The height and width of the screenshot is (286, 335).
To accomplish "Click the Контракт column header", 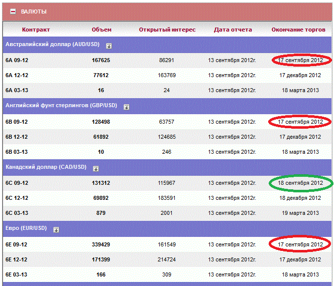I will click(36, 30).
